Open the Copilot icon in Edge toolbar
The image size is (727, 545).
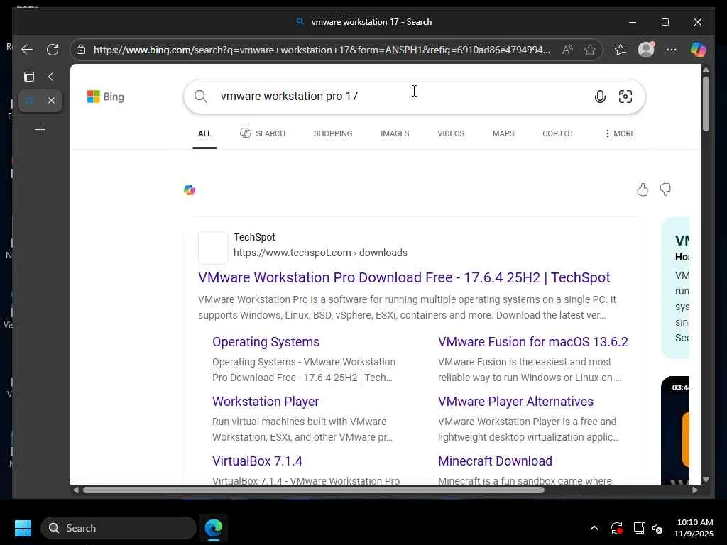tap(699, 50)
